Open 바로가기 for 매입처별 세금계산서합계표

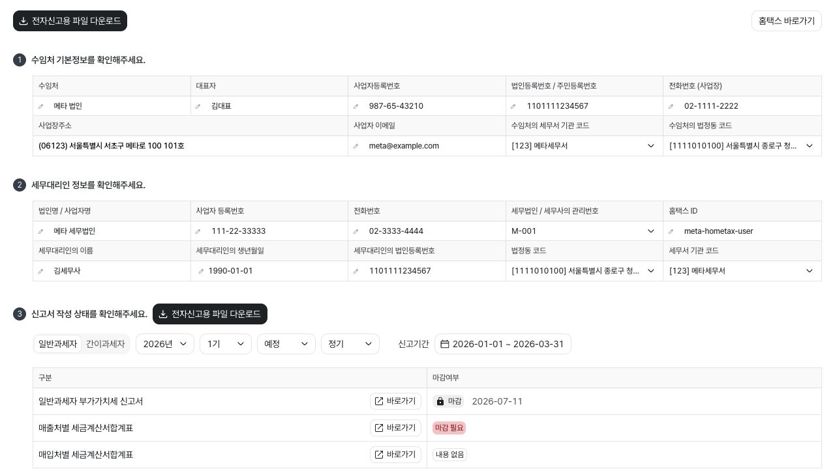click(395, 455)
